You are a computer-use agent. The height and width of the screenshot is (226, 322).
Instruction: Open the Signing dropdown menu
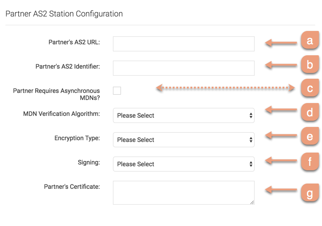point(183,164)
